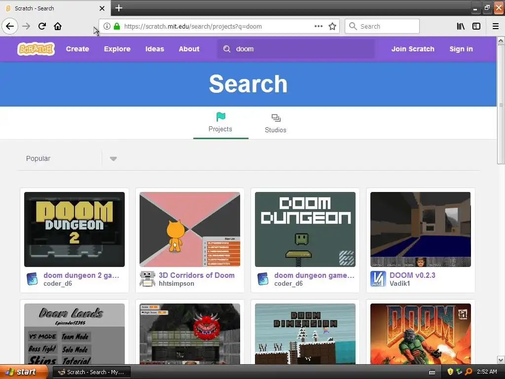Switch to the Studios tab
The image size is (505, 379).
(x=276, y=123)
